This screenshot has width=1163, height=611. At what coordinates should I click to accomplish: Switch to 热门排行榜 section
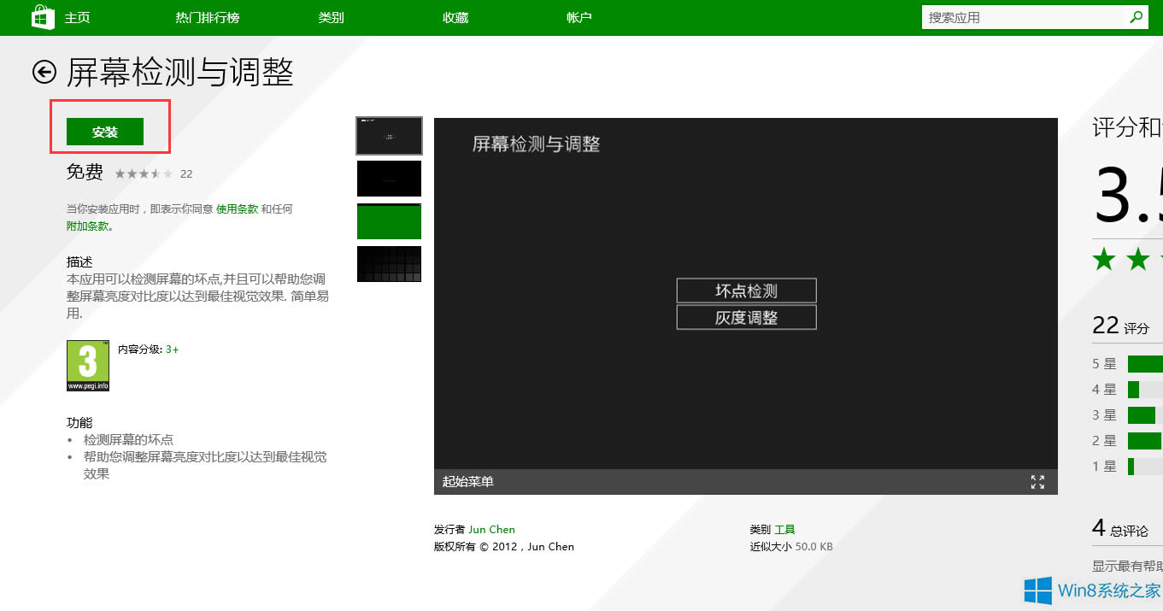point(206,16)
